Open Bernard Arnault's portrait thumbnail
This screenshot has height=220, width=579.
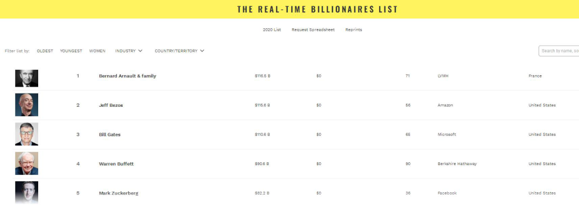click(27, 78)
